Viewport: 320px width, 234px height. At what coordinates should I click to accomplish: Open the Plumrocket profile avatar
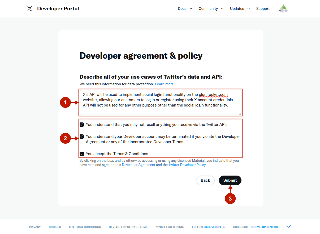click(x=284, y=8)
